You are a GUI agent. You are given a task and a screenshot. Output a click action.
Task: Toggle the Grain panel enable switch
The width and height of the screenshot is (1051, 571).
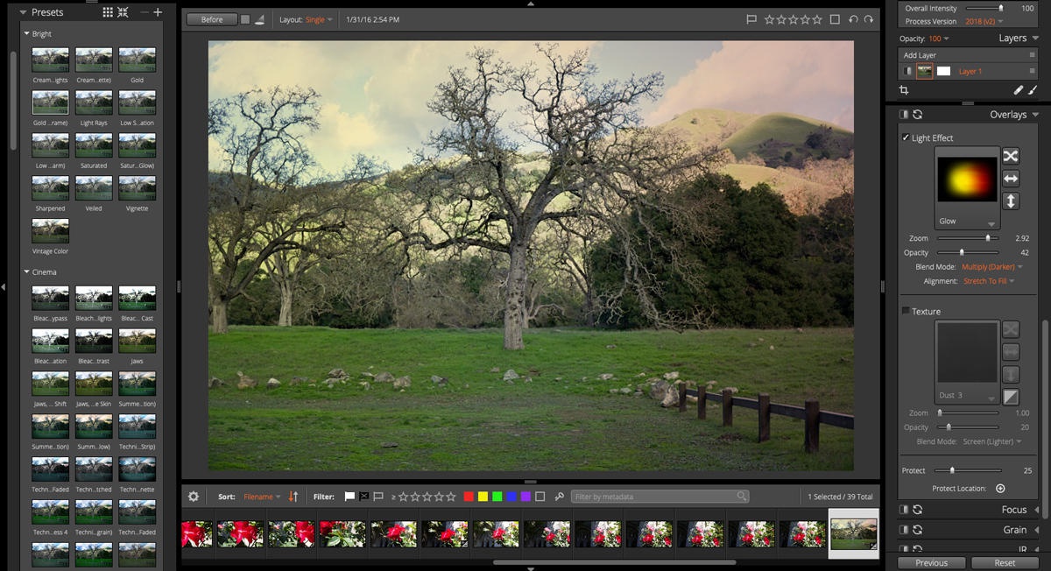pos(903,530)
